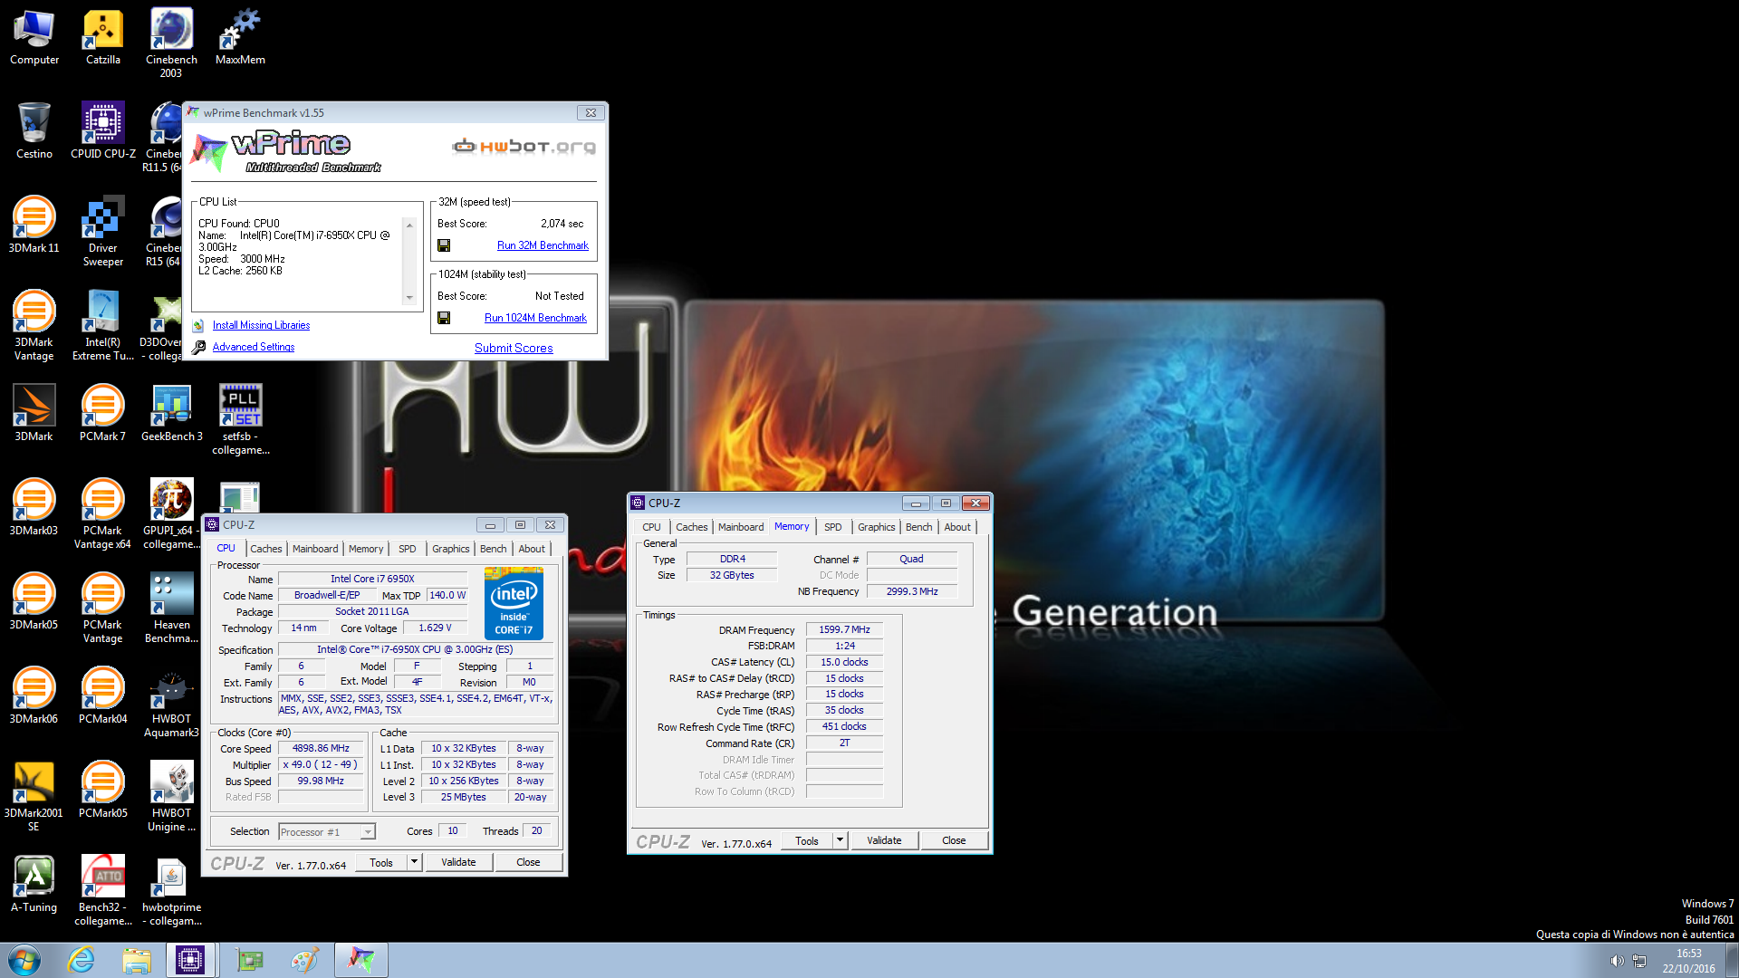This screenshot has width=1739, height=978.
Task: Click Close button in left CPU-Z window
Action: pos(528,862)
